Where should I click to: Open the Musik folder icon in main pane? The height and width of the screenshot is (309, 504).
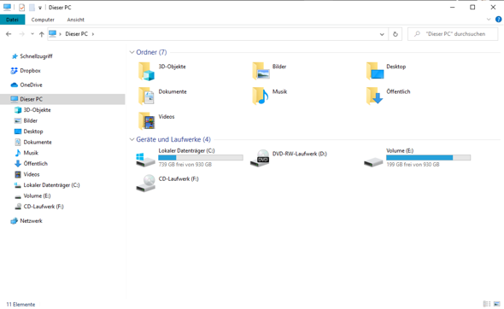click(x=261, y=96)
